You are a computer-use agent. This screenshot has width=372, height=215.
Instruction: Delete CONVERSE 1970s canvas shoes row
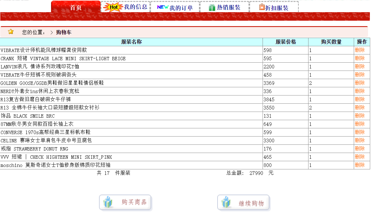[x=360, y=132]
